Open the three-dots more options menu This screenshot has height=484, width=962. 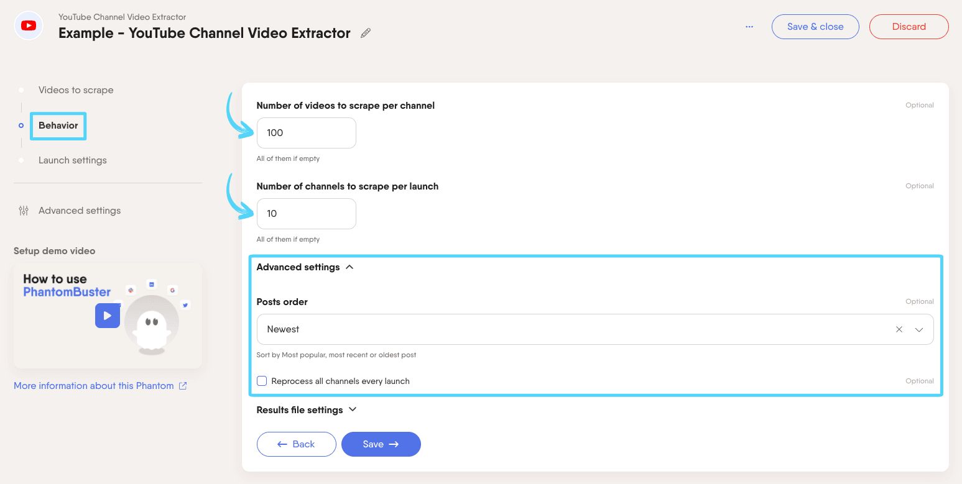[749, 27]
